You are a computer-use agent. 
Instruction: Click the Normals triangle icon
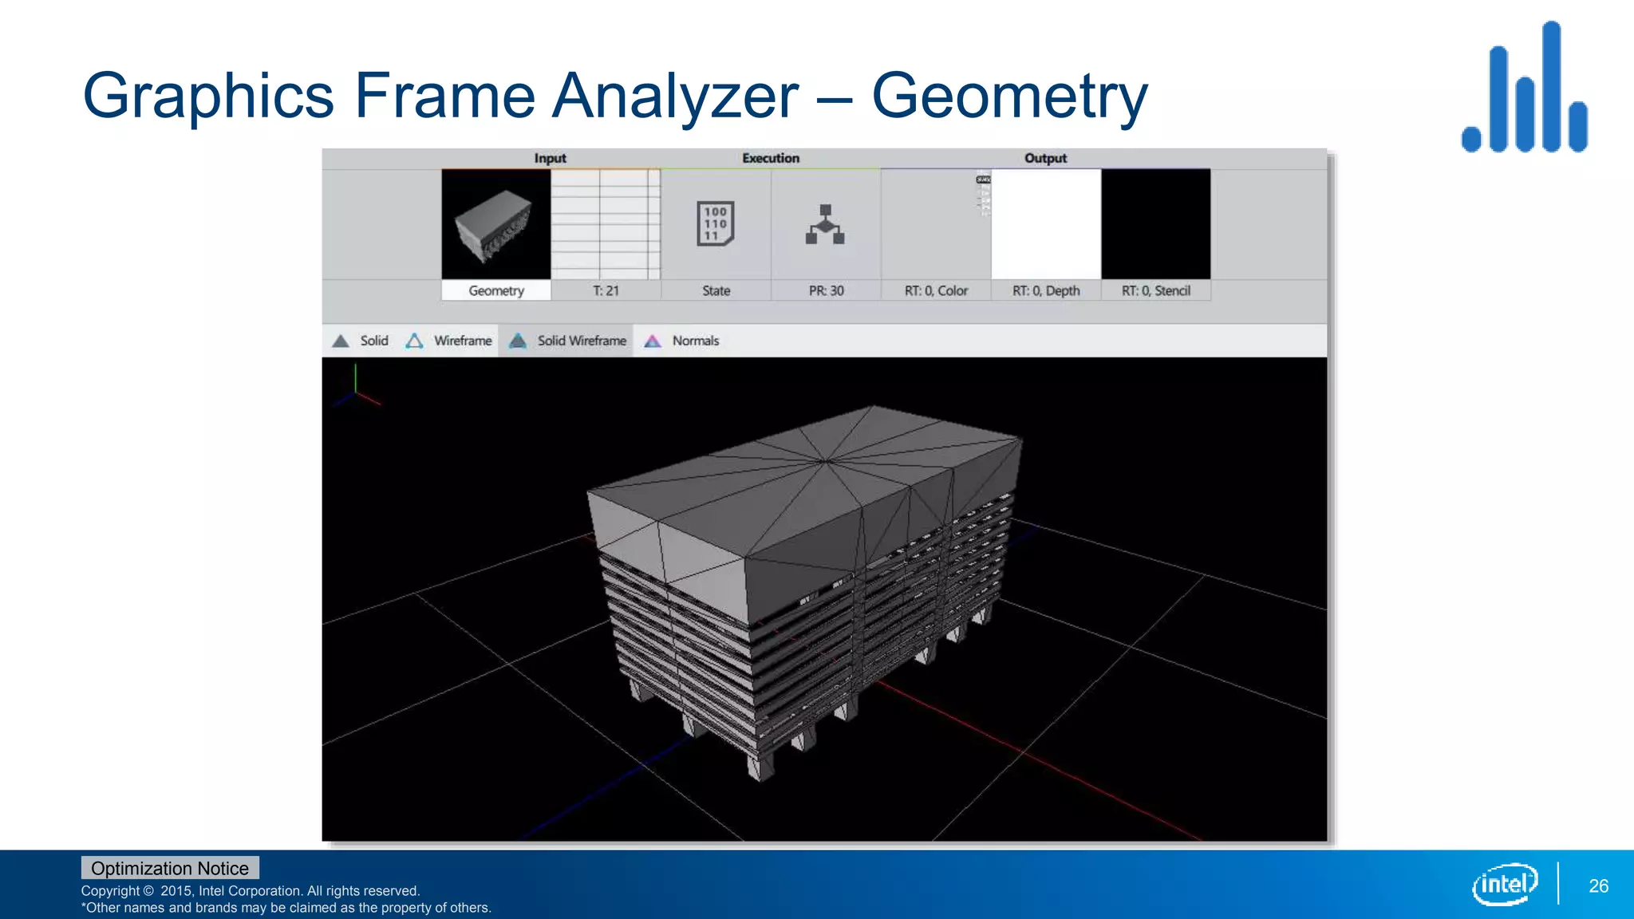653,341
